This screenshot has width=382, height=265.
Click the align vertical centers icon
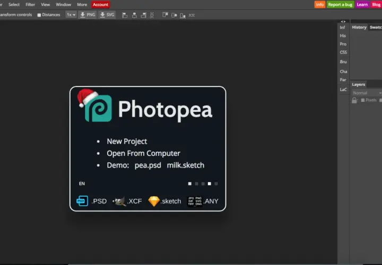(174, 15)
